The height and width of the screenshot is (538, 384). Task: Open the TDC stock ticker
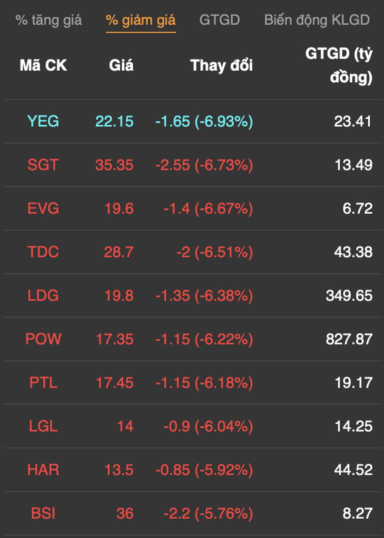pyautogui.click(x=43, y=252)
